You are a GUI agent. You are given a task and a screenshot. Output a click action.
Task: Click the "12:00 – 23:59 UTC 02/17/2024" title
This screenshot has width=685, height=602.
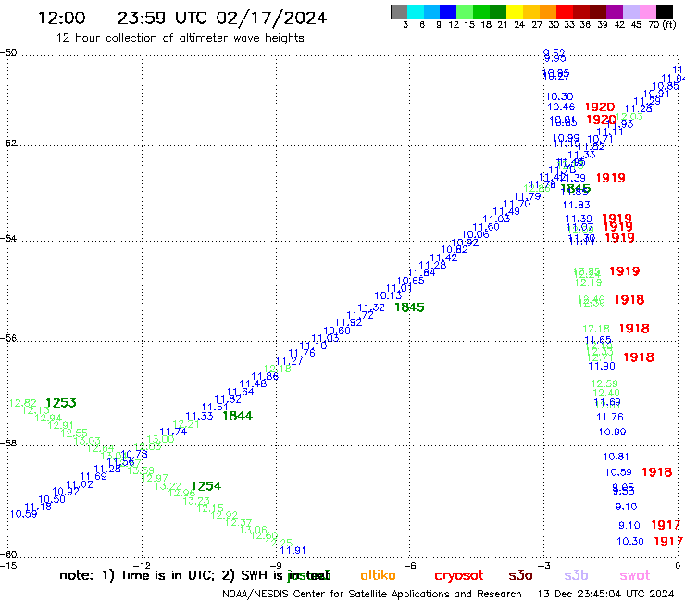click(x=182, y=19)
